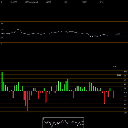Click the -60 label on MR axis
The width and height of the screenshot is (128, 128).
pos(125,105)
